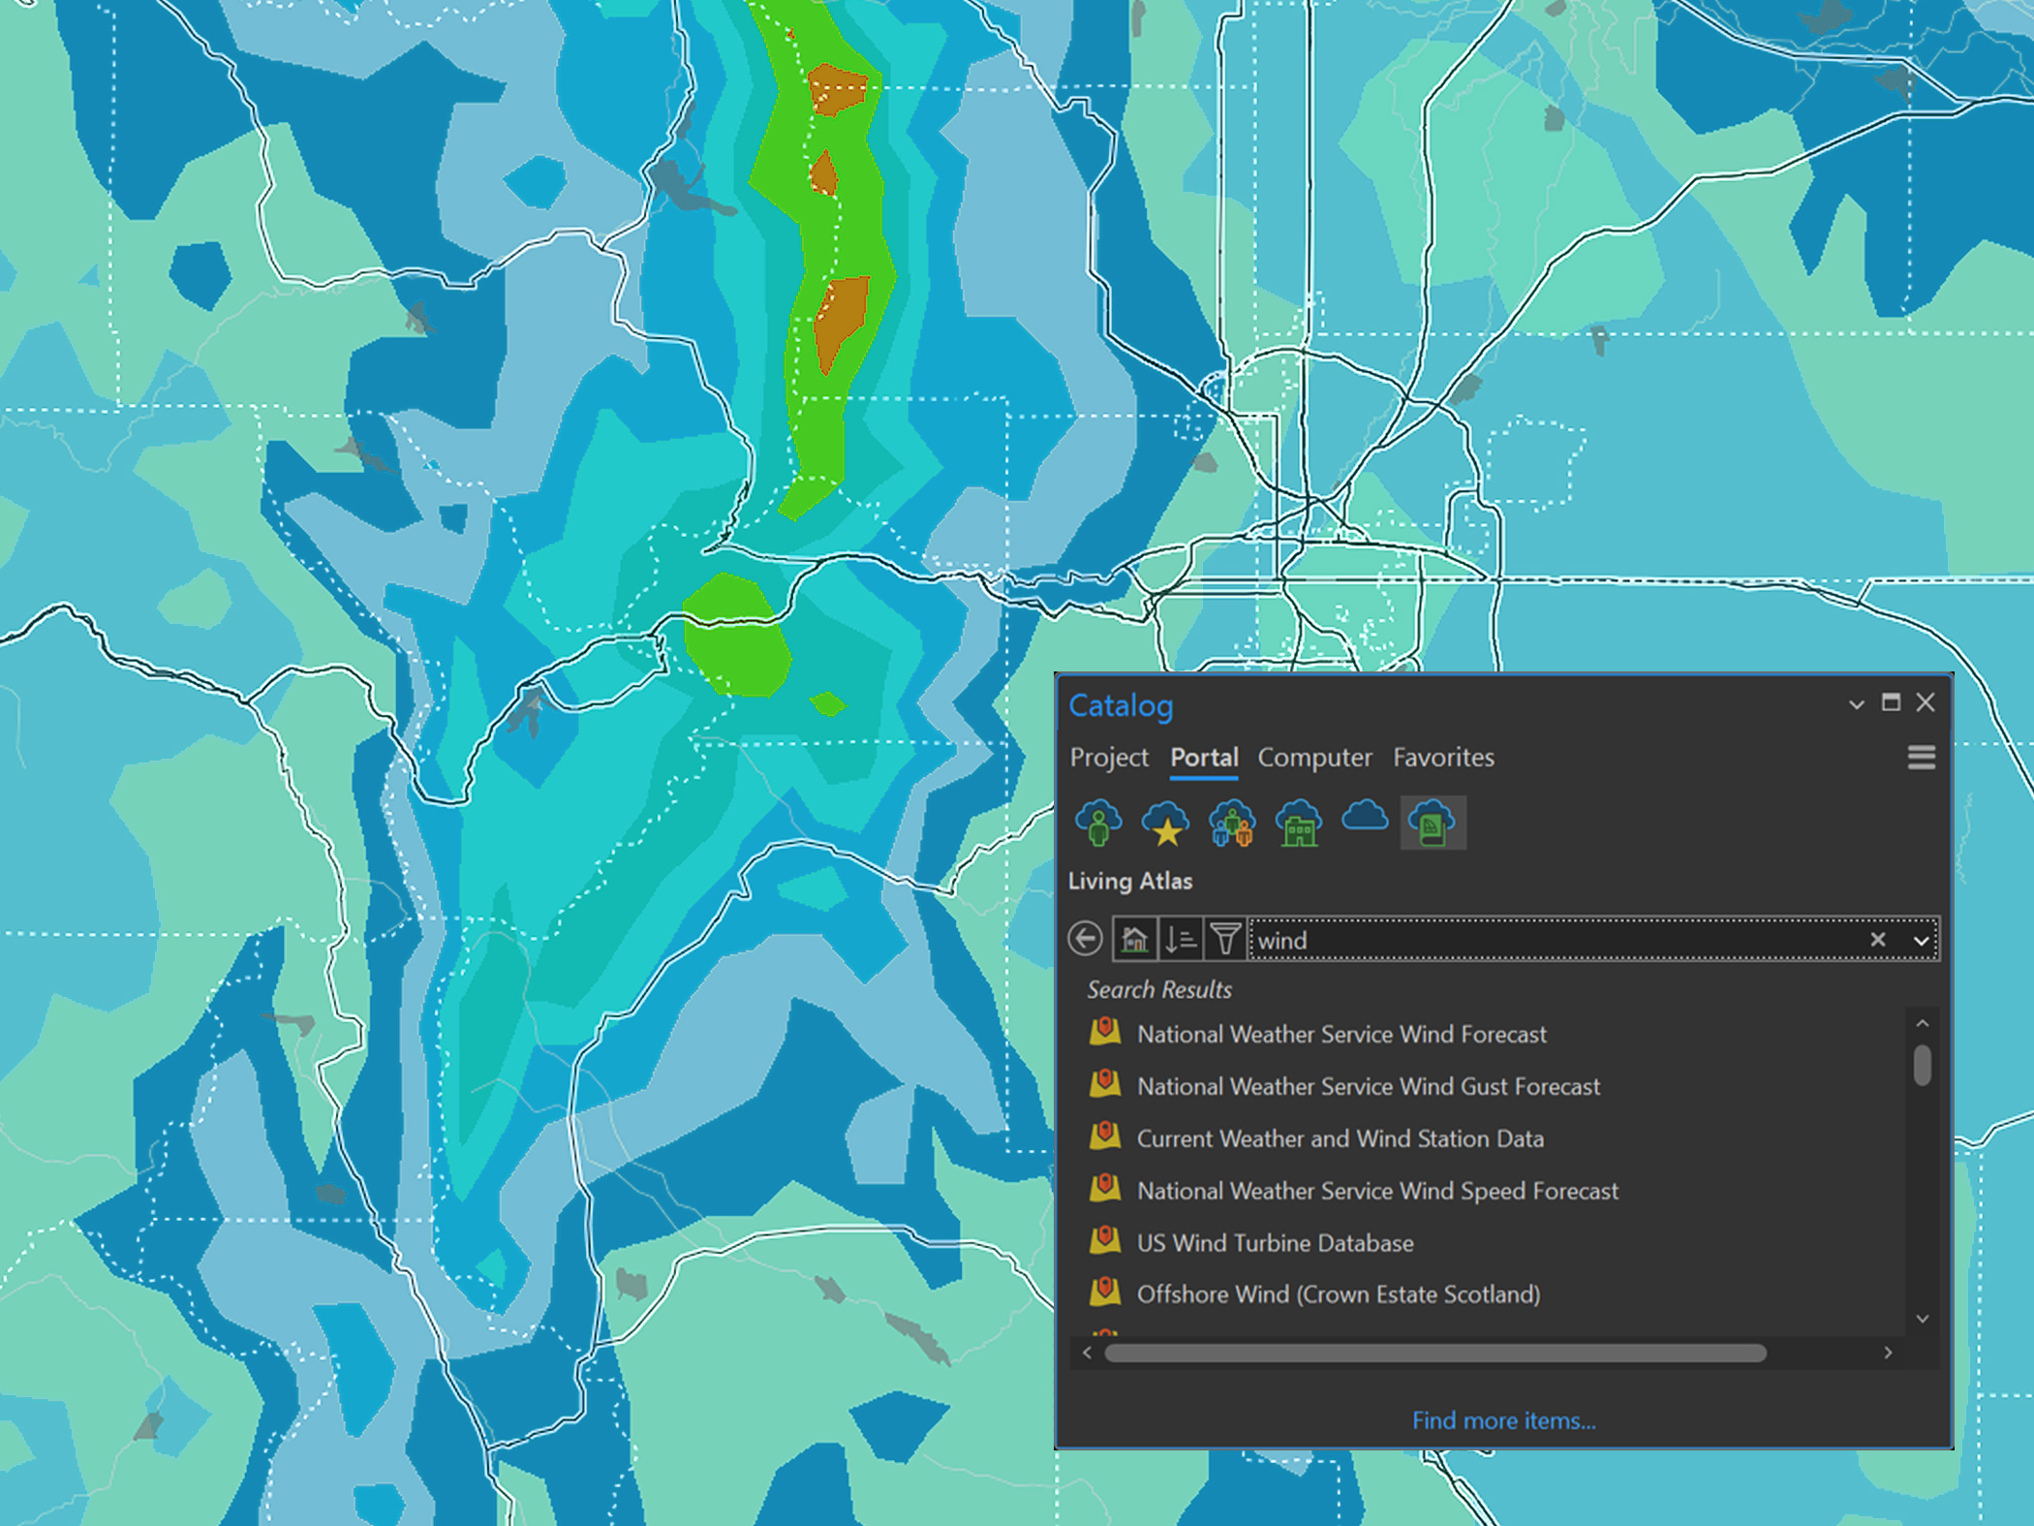Select the Living Atlas collection icon

(1433, 823)
